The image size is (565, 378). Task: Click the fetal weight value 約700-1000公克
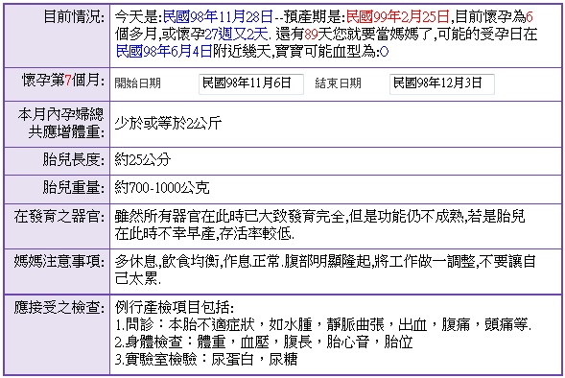(162, 188)
